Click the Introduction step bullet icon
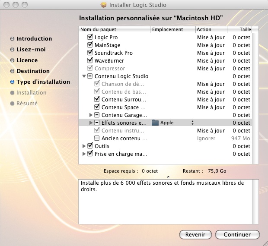268x246 pixels. click(x=12, y=39)
